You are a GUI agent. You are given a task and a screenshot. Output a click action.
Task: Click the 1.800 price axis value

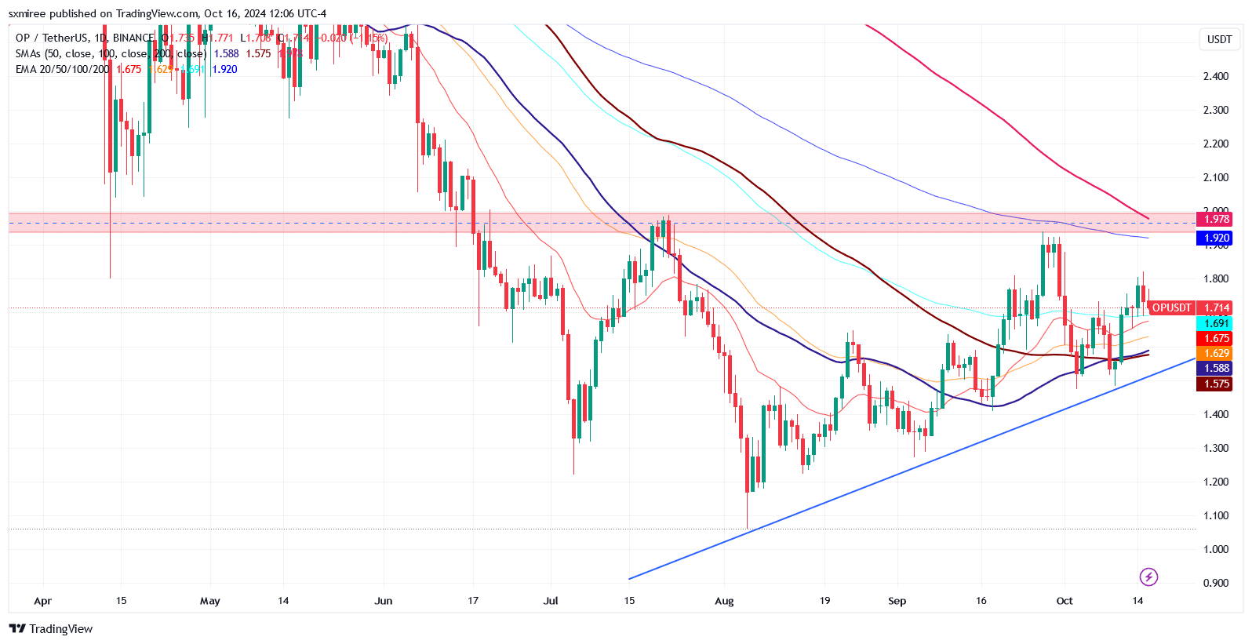click(x=1216, y=278)
